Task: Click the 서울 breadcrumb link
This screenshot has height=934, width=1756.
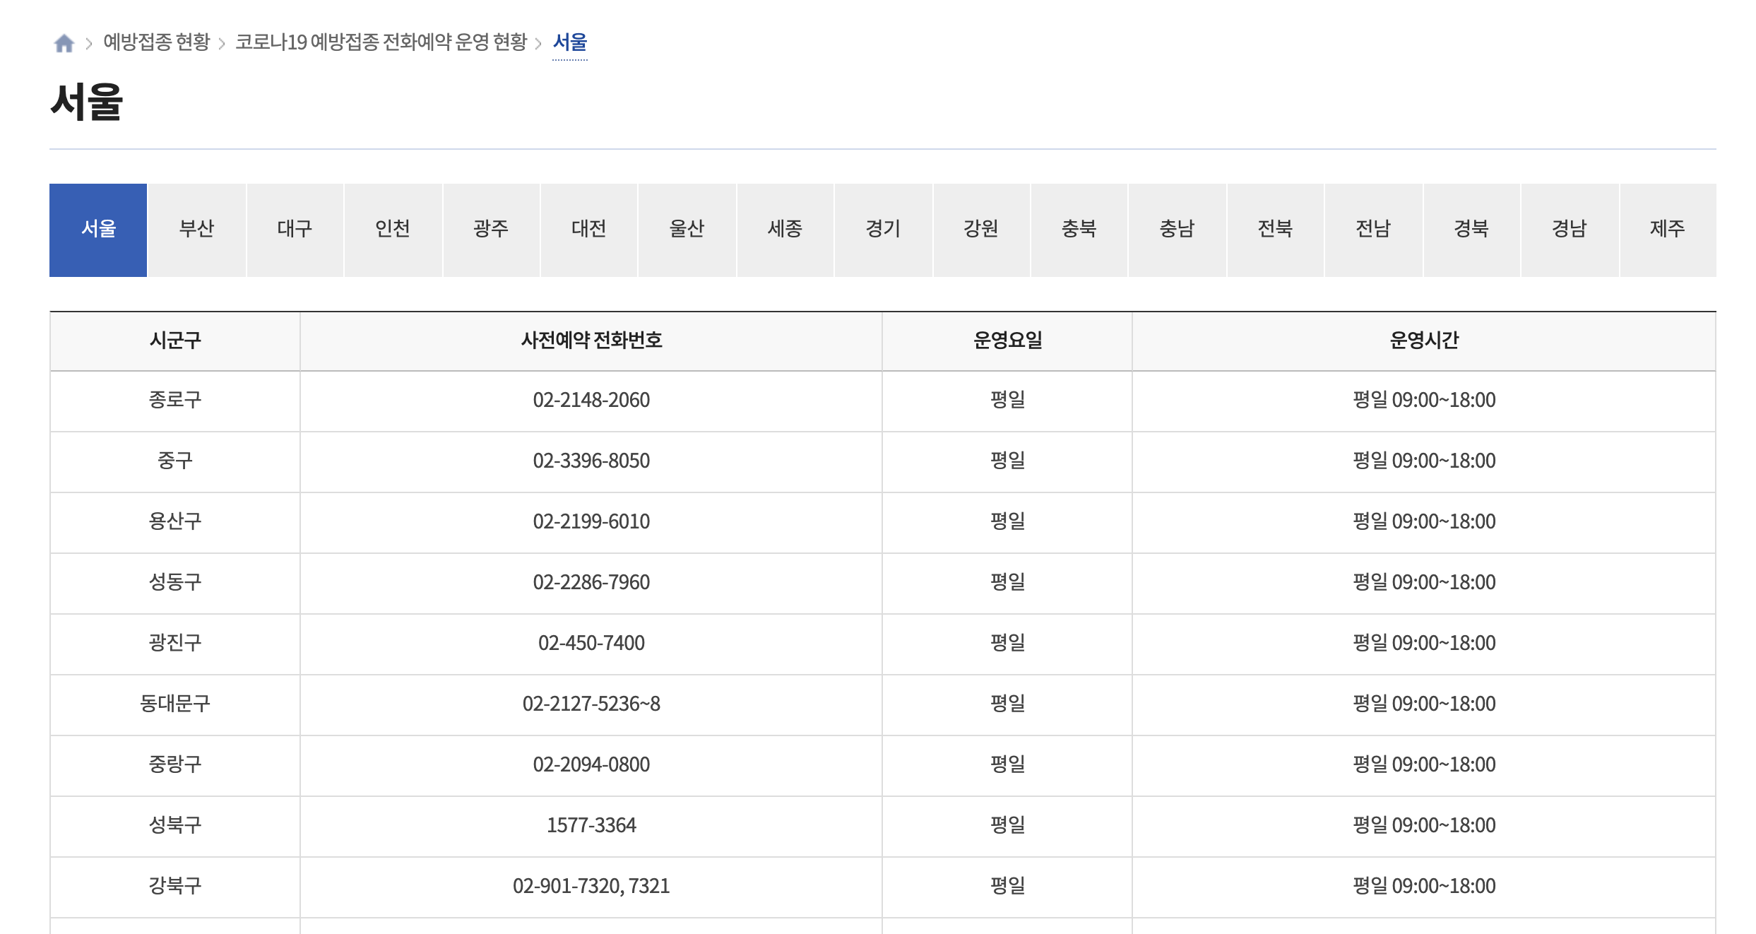Action: pyautogui.click(x=569, y=42)
